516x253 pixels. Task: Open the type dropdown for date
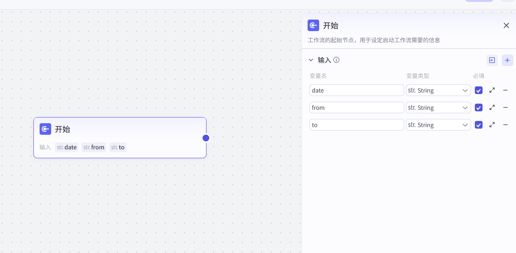tap(438, 90)
